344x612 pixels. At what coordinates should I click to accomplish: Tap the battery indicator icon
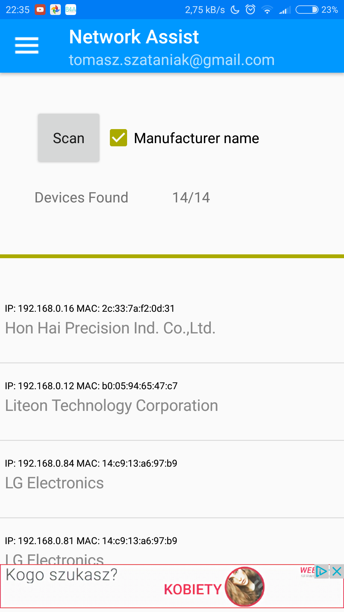pyautogui.click(x=307, y=10)
